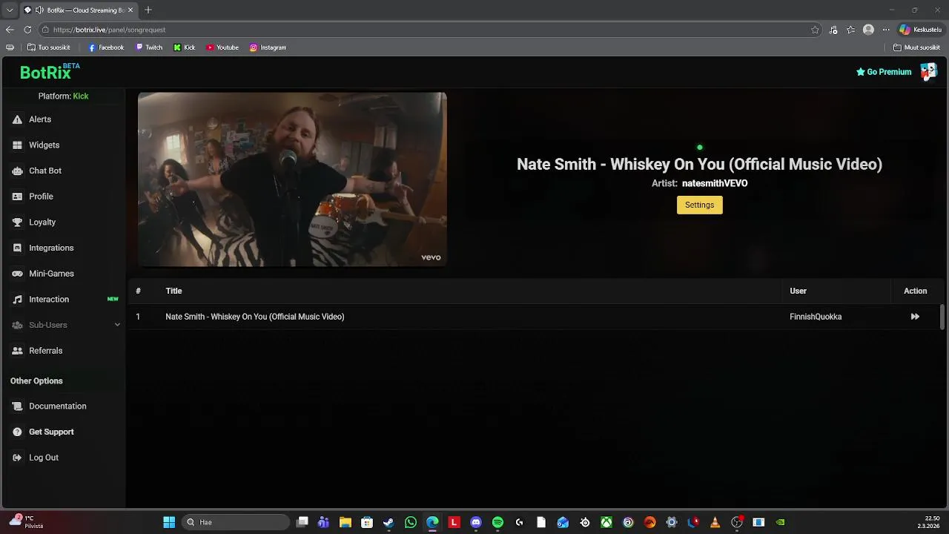Open File Explorer from the taskbar
The width and height of the screenshot is (949, 534).
(345, 522)
